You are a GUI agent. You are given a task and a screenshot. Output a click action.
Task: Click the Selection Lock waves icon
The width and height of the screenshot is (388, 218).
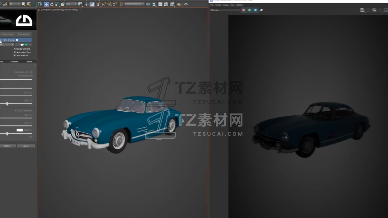tap(5, 4)
